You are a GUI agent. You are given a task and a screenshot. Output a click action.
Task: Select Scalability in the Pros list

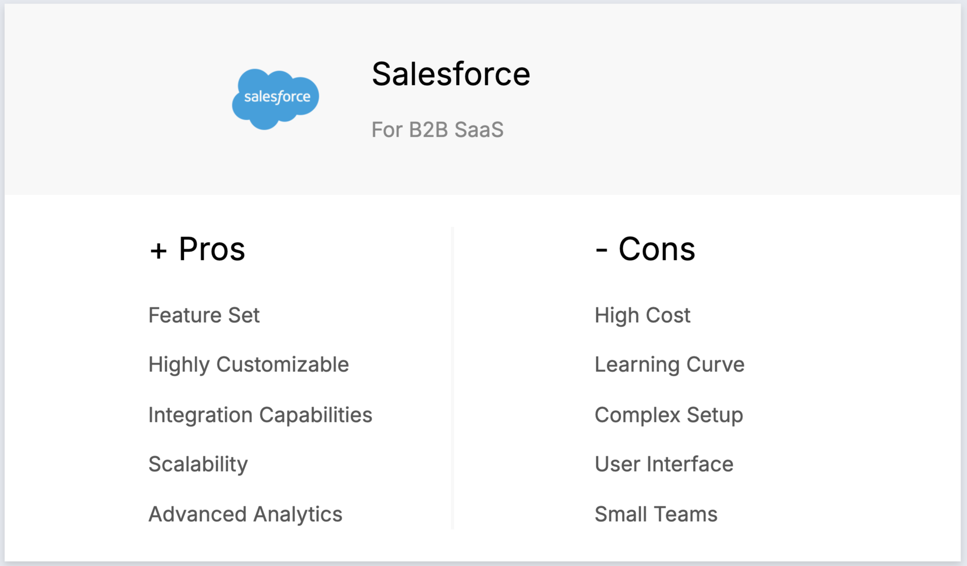198,464
